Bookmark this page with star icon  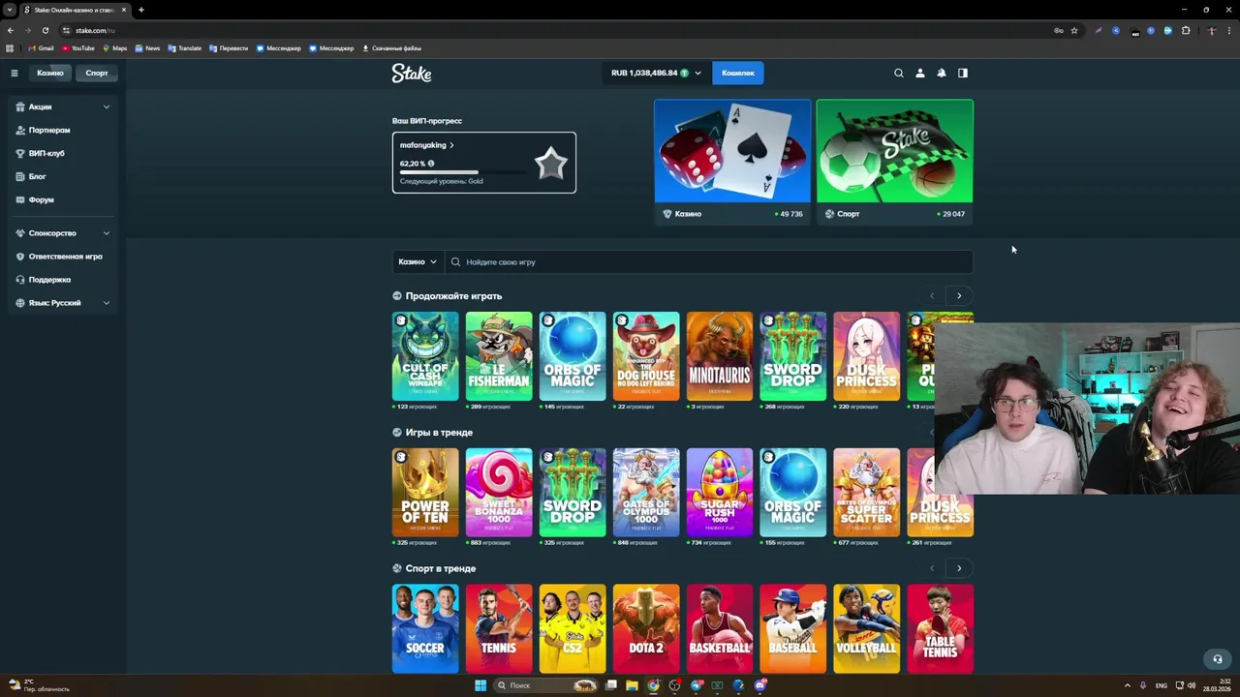(x=1073, y=30)
